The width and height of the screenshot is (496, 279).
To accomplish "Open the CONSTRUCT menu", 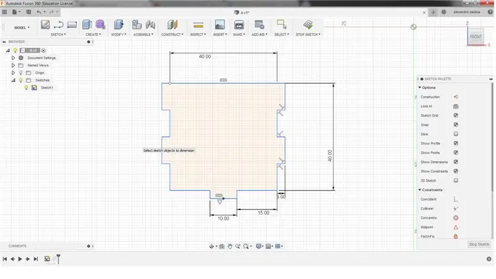I will pos(172,35).
